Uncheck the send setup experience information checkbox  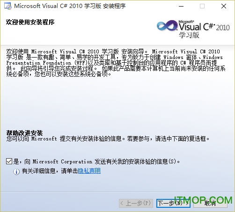click(9, 161)
